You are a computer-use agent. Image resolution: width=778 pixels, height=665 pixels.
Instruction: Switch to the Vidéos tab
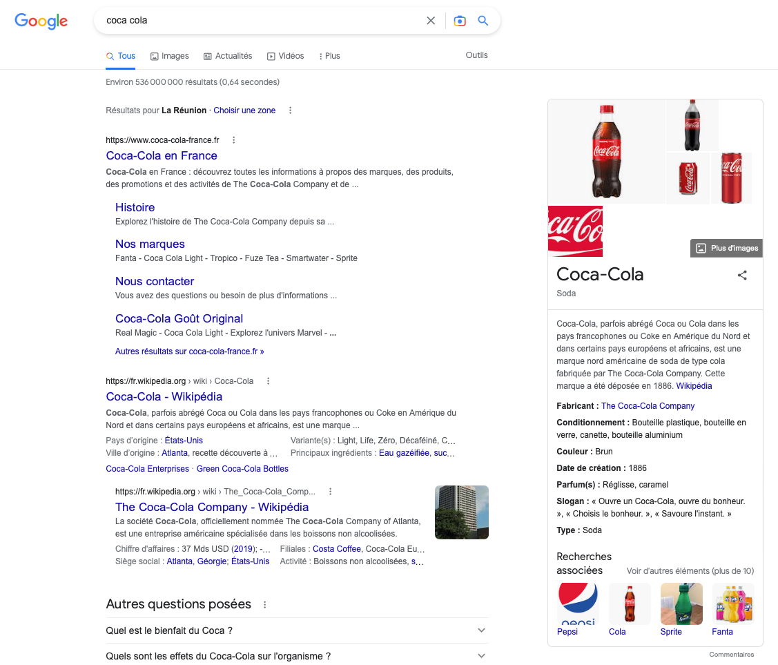tap(286, 56)
